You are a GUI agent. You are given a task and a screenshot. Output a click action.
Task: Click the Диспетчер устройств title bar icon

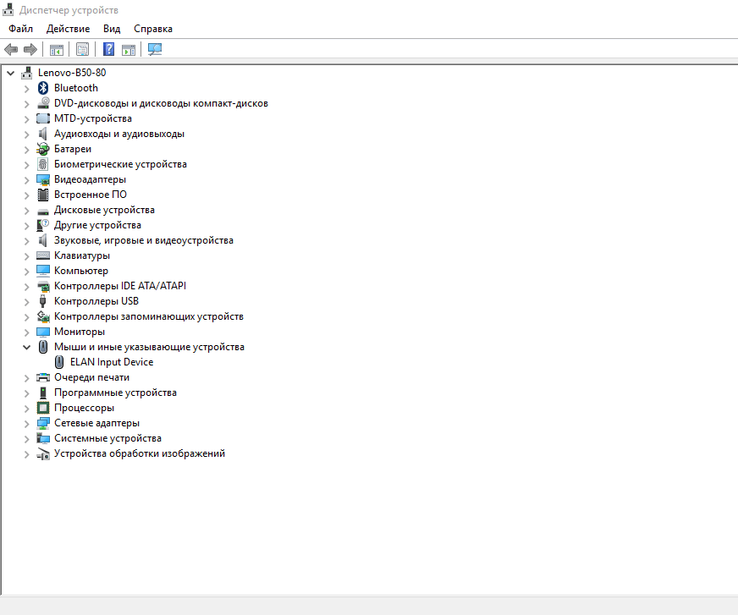[x=8, y=9]
